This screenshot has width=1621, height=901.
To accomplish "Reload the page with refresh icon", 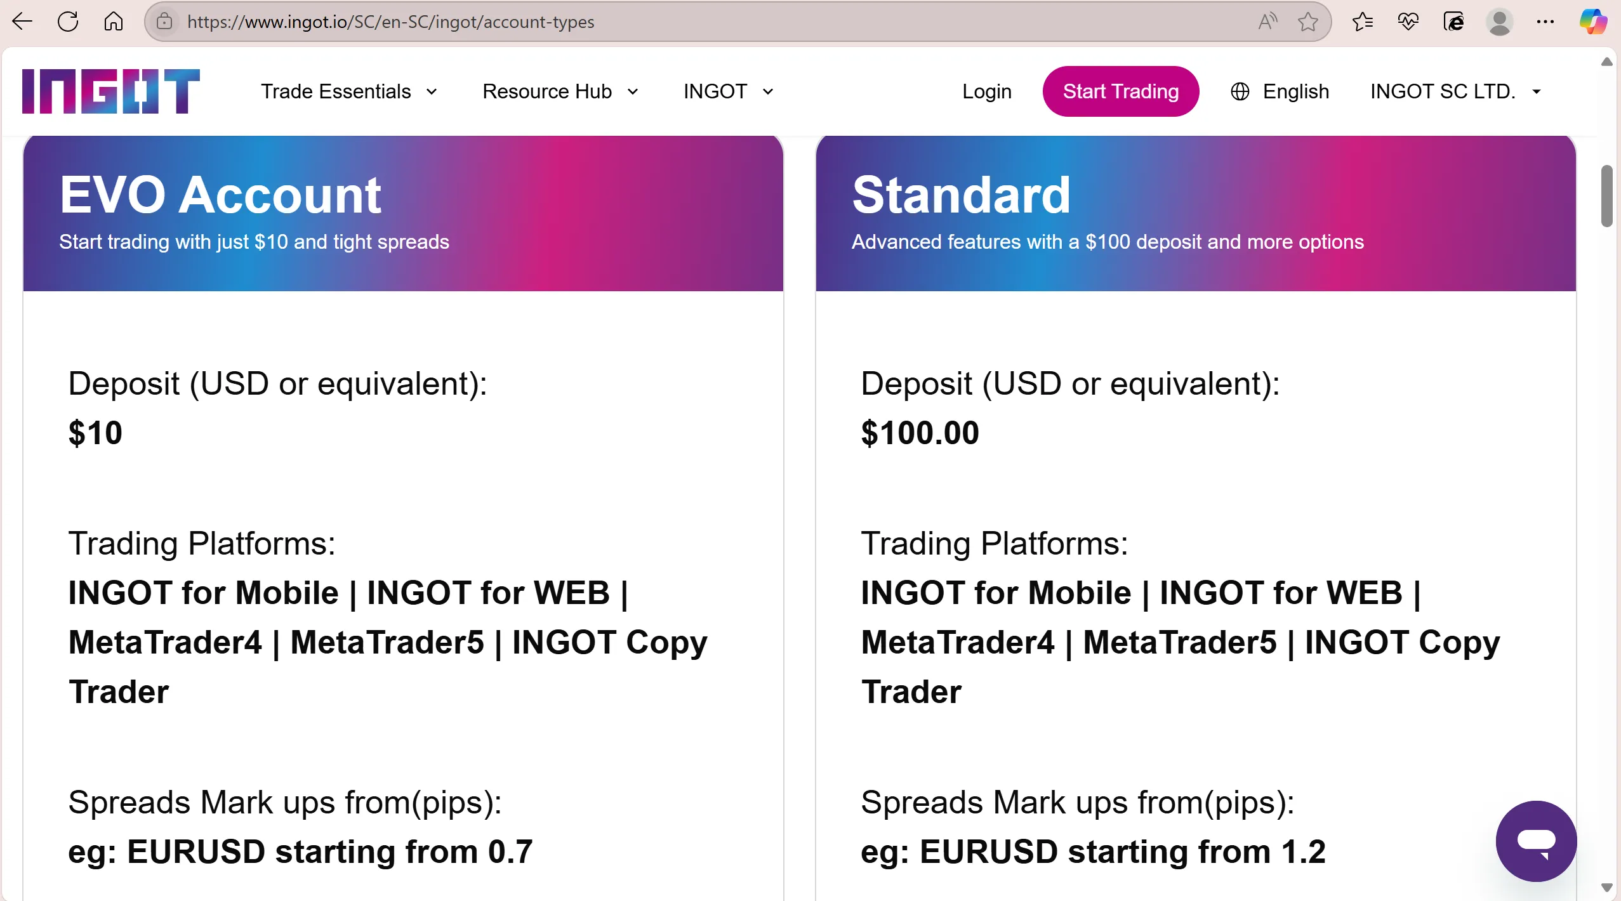I will [x=68, y=22].
